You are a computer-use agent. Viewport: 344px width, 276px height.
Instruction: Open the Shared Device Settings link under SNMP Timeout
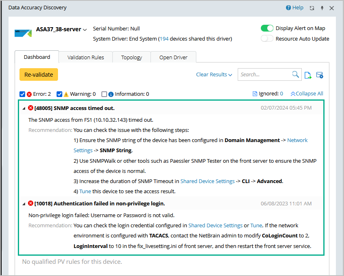click(x=207, y=181)
